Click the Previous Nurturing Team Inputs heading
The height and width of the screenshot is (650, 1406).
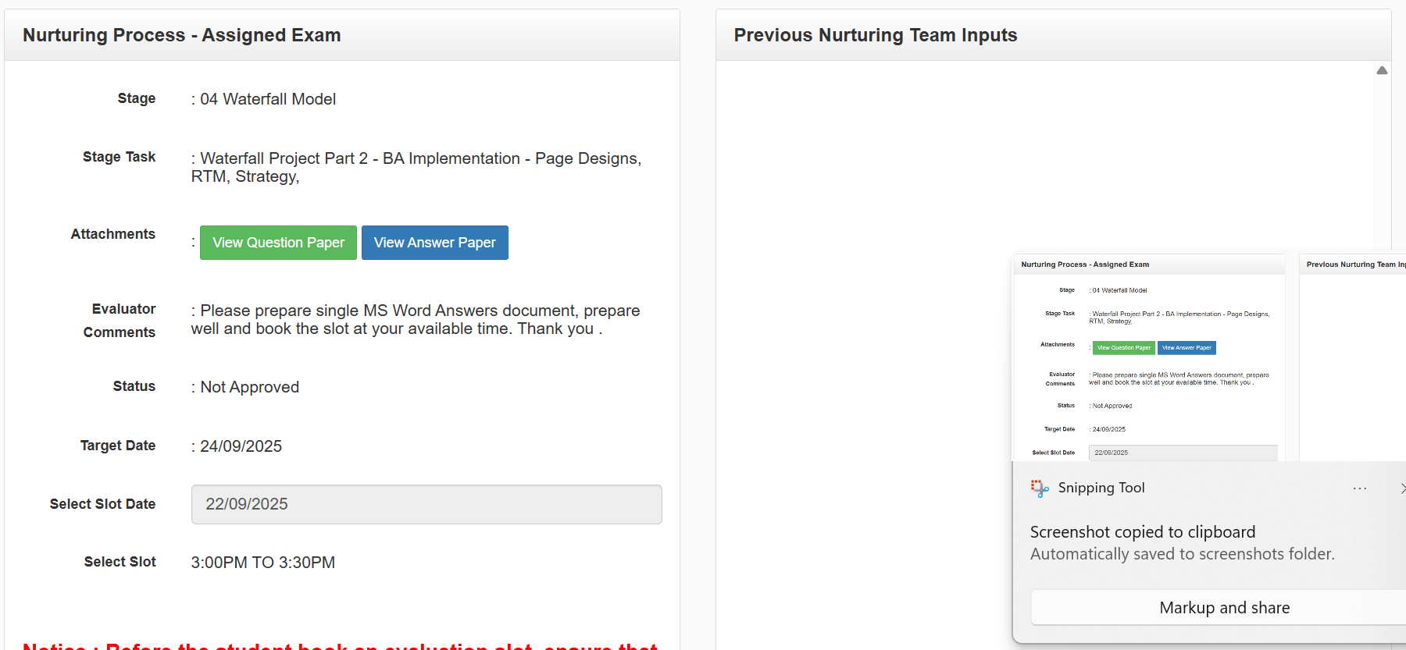pyautogui.click(x=875, y=35)
